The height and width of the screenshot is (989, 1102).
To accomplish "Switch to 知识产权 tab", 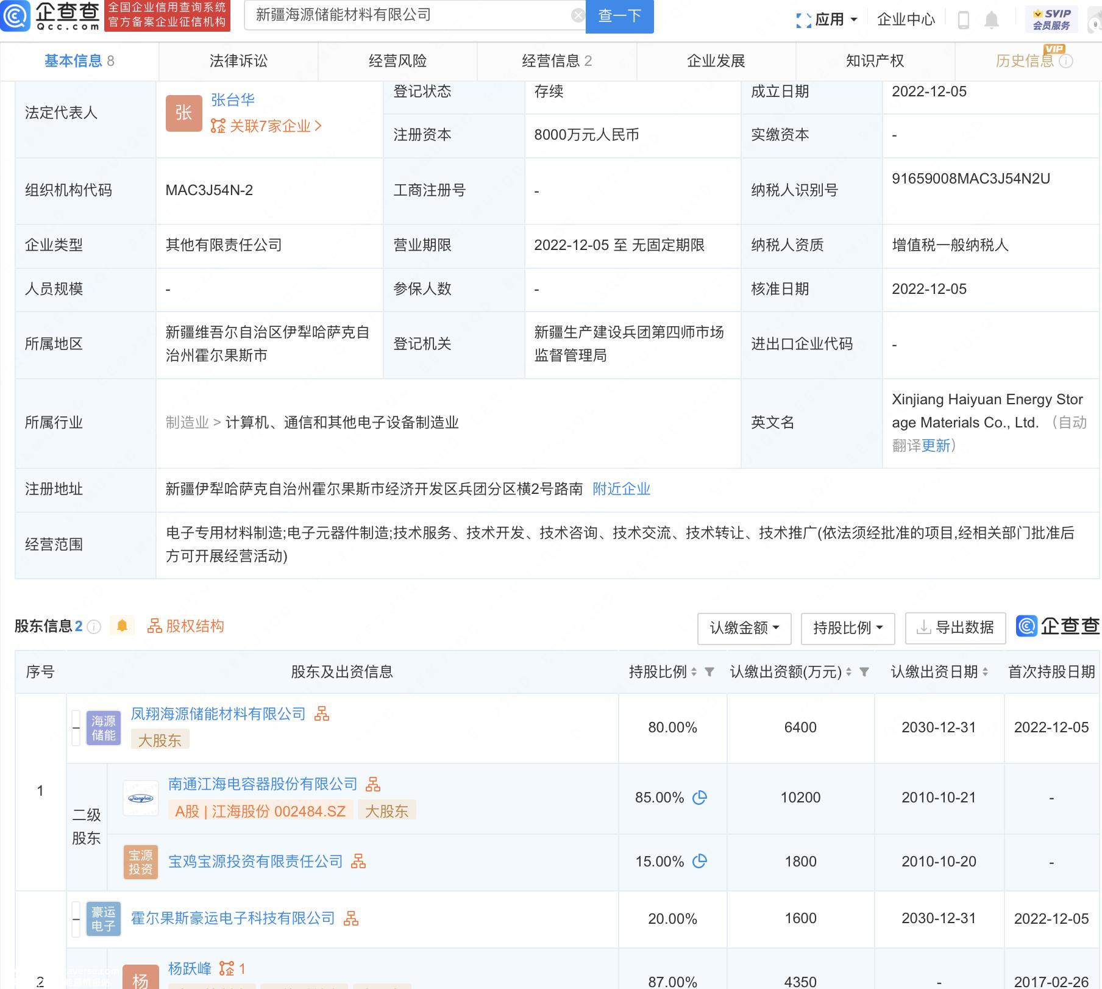I will (875, 61).
